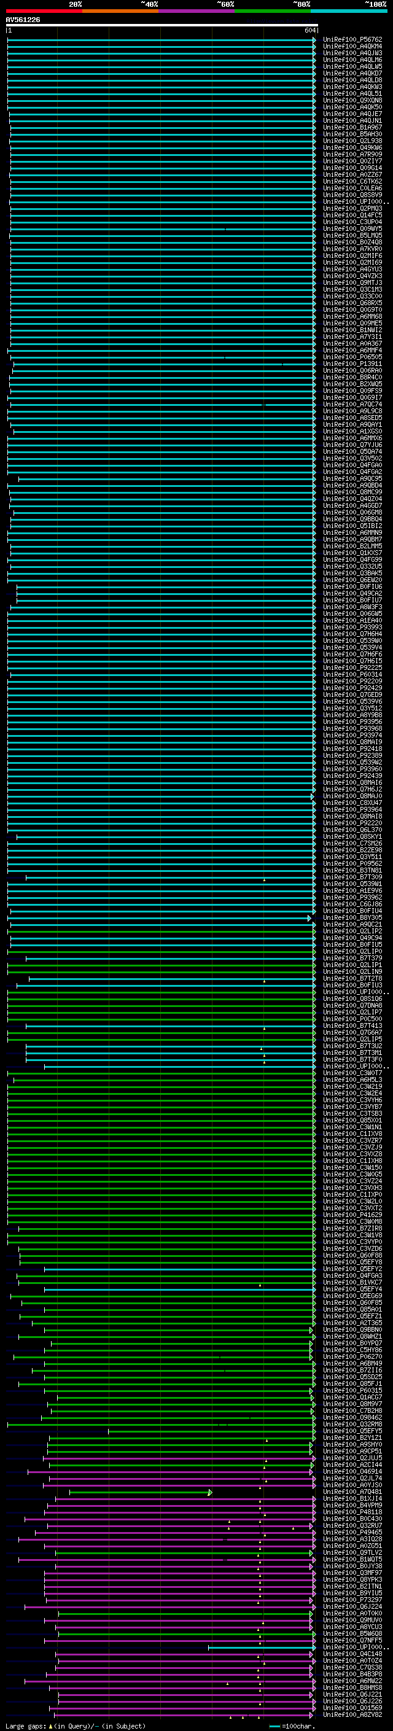Select the label UniRef100_B1A967
Image resolution: width=393 pixels, height=1731 pixels.
tap(352, 127)
